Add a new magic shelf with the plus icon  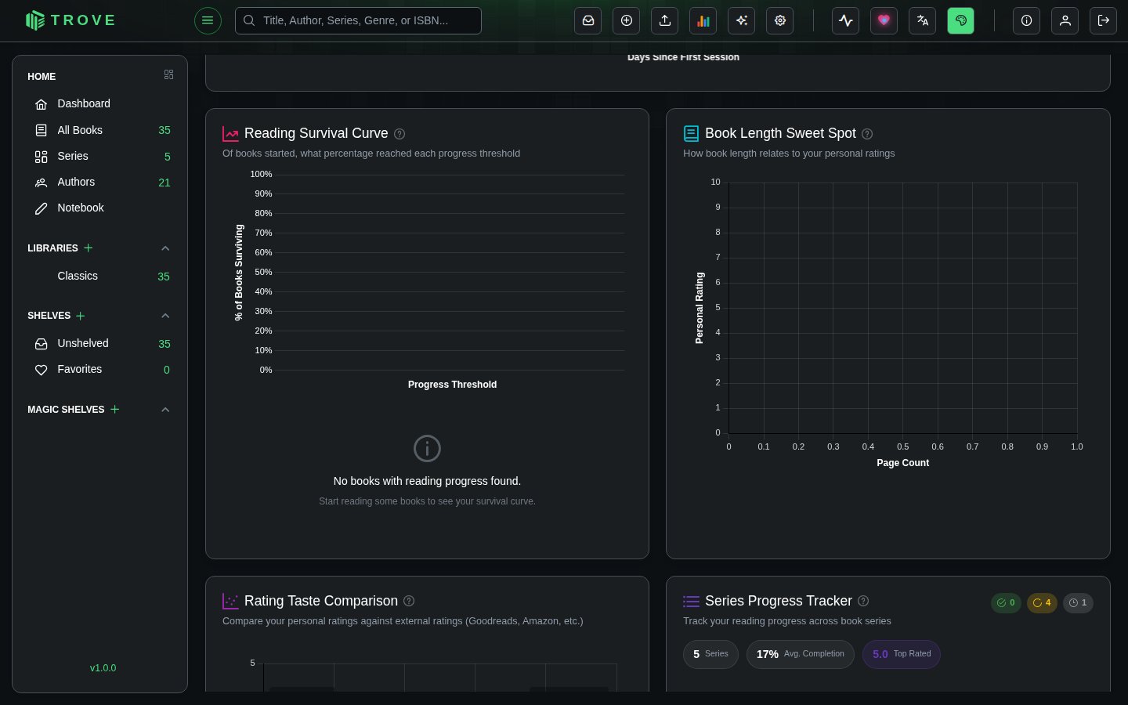point(115,409)
